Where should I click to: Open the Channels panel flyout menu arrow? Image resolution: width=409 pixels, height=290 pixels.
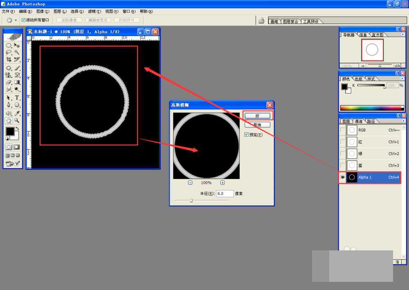click(x=402, y=121)
